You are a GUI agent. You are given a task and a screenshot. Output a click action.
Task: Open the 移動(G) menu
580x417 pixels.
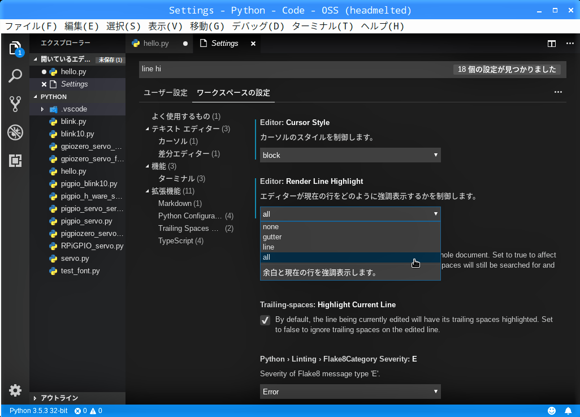[x=207, y=26]
